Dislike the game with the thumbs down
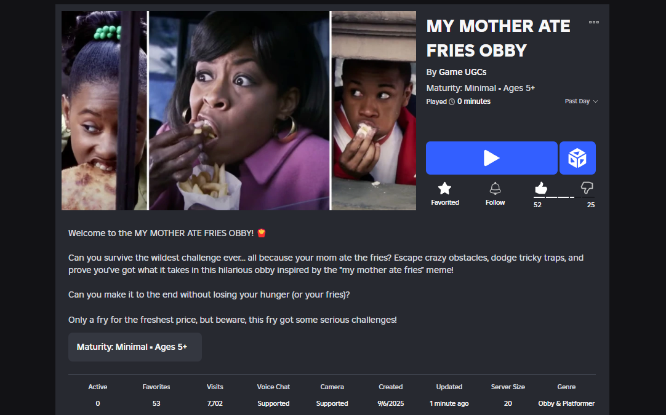666x415 pixels. pyautogui.click(x=587, y=188)
